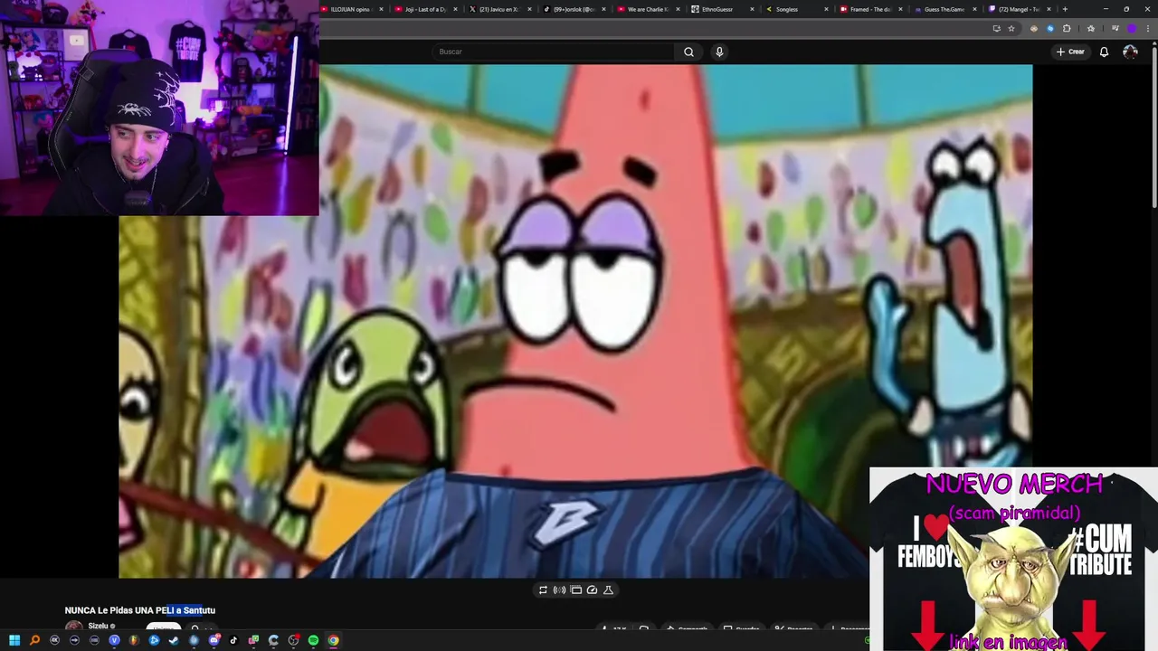Toggle the cinema mode window icon
Image resolution: width=1158 pixels, height=651 pixels.
(x=575, y=590)
